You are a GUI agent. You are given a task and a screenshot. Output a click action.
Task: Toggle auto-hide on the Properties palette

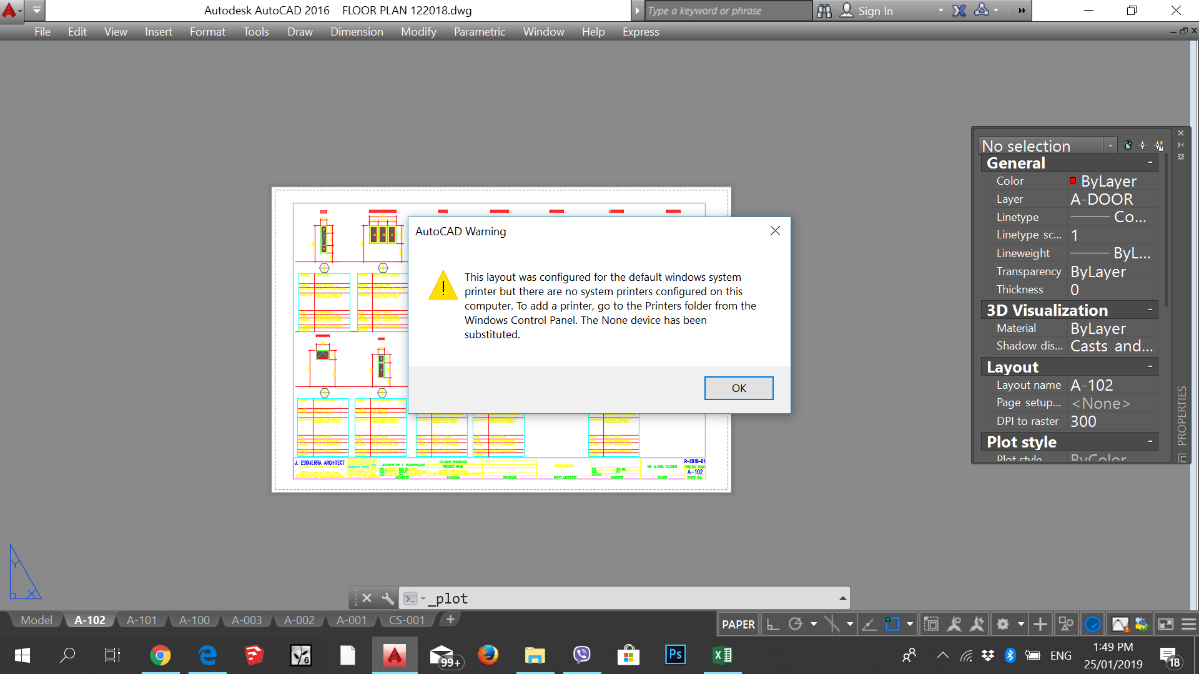click(x=1181, y=145)
